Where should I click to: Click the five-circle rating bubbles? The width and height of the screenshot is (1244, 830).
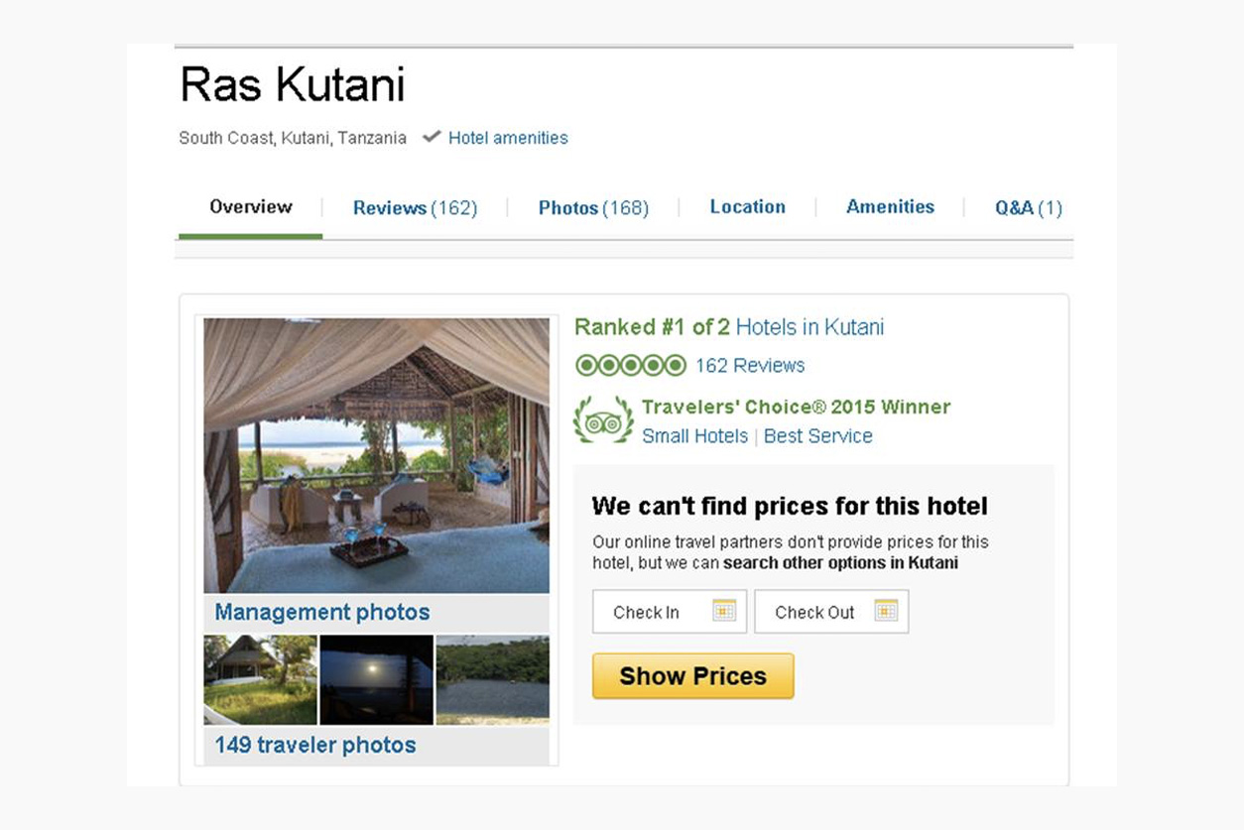coord(631,365)
